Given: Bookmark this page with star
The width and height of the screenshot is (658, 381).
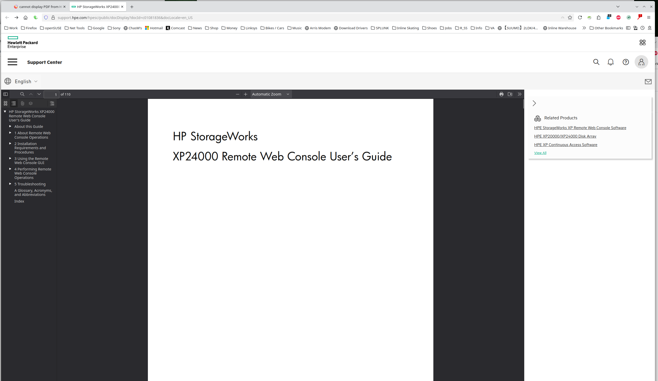Looking at the screenshot, I should (x=570, y=17).
